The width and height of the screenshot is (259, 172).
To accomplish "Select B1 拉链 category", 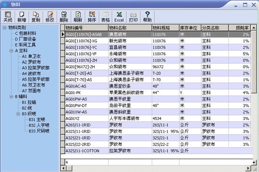I will click(x=29, y=102).
